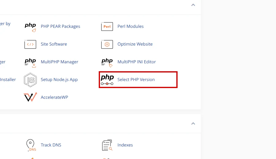Open the Setup Node.js App link
This screenshot has width=276, height=159.
59,79
